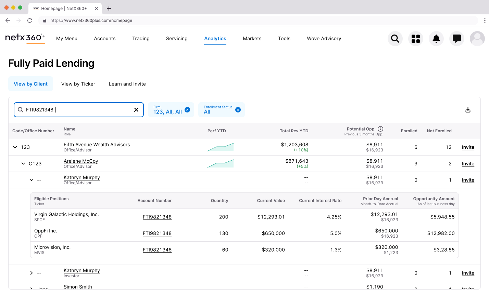Switch to View by Ticker tab
The image size is (489, 295).
coord(78,84)
